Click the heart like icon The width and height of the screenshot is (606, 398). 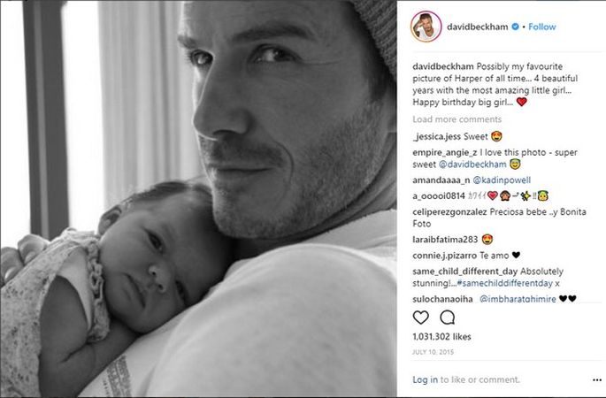[x=420, y=318]
